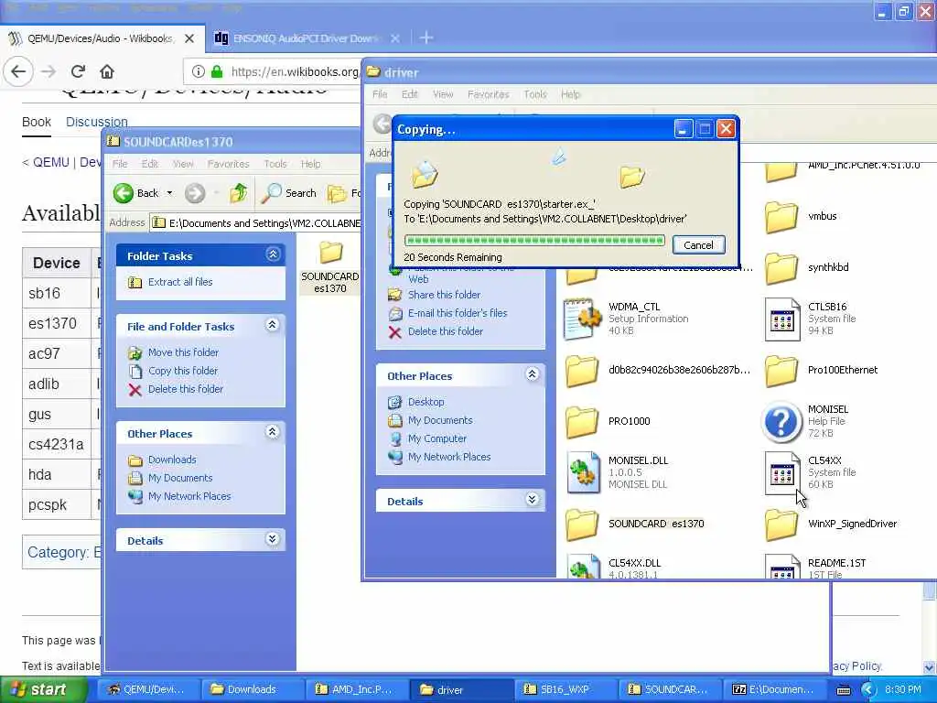937x703 pixels.
Task: Click Move this folder link
Action: 183,352
